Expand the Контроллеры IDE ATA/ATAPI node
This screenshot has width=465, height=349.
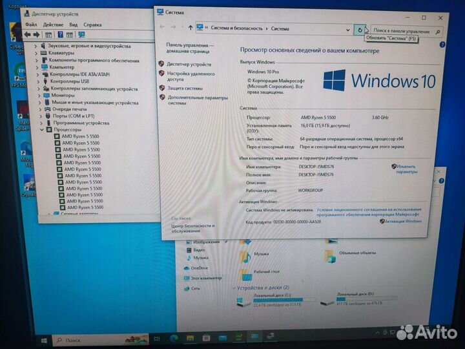37,74
